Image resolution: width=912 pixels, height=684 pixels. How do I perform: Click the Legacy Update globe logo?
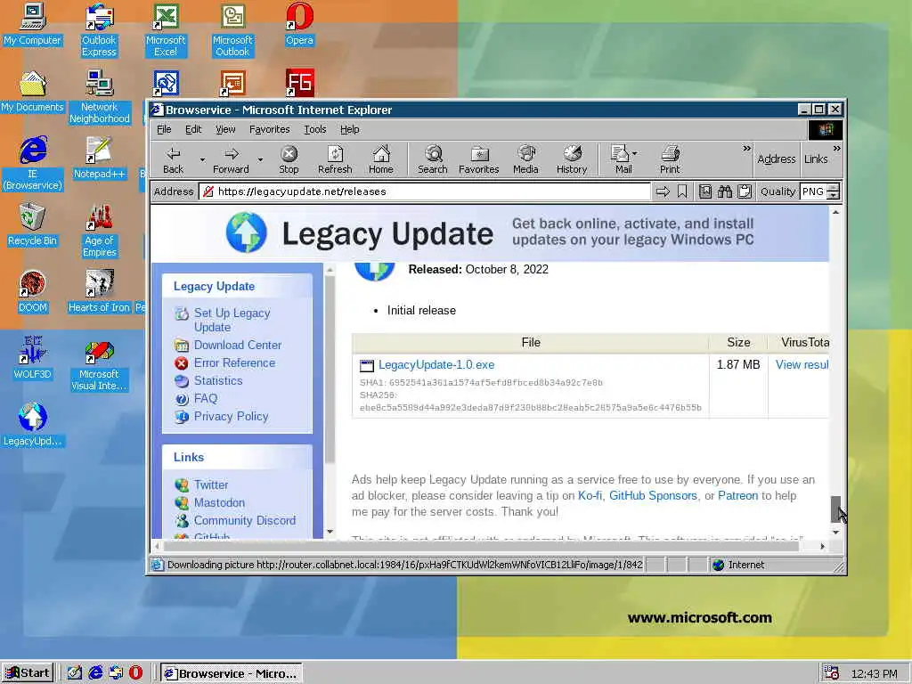[x=246, y=232]
